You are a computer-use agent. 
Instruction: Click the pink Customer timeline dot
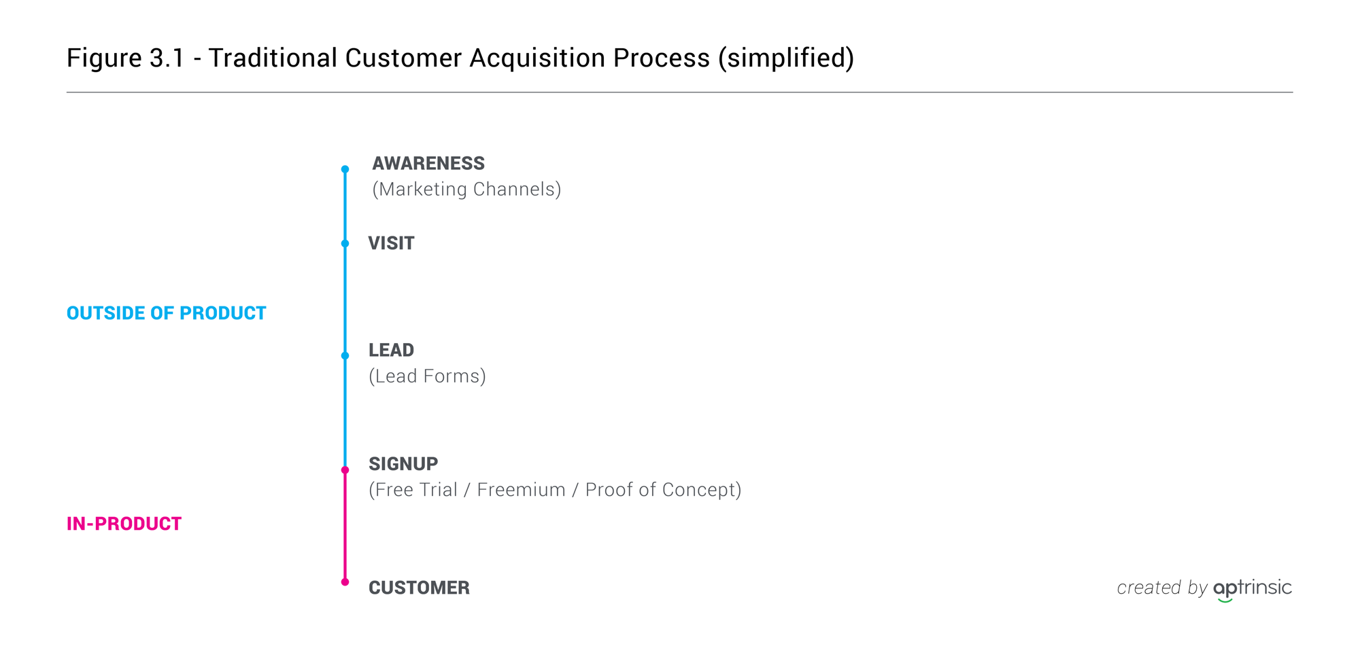pos(345,582)
